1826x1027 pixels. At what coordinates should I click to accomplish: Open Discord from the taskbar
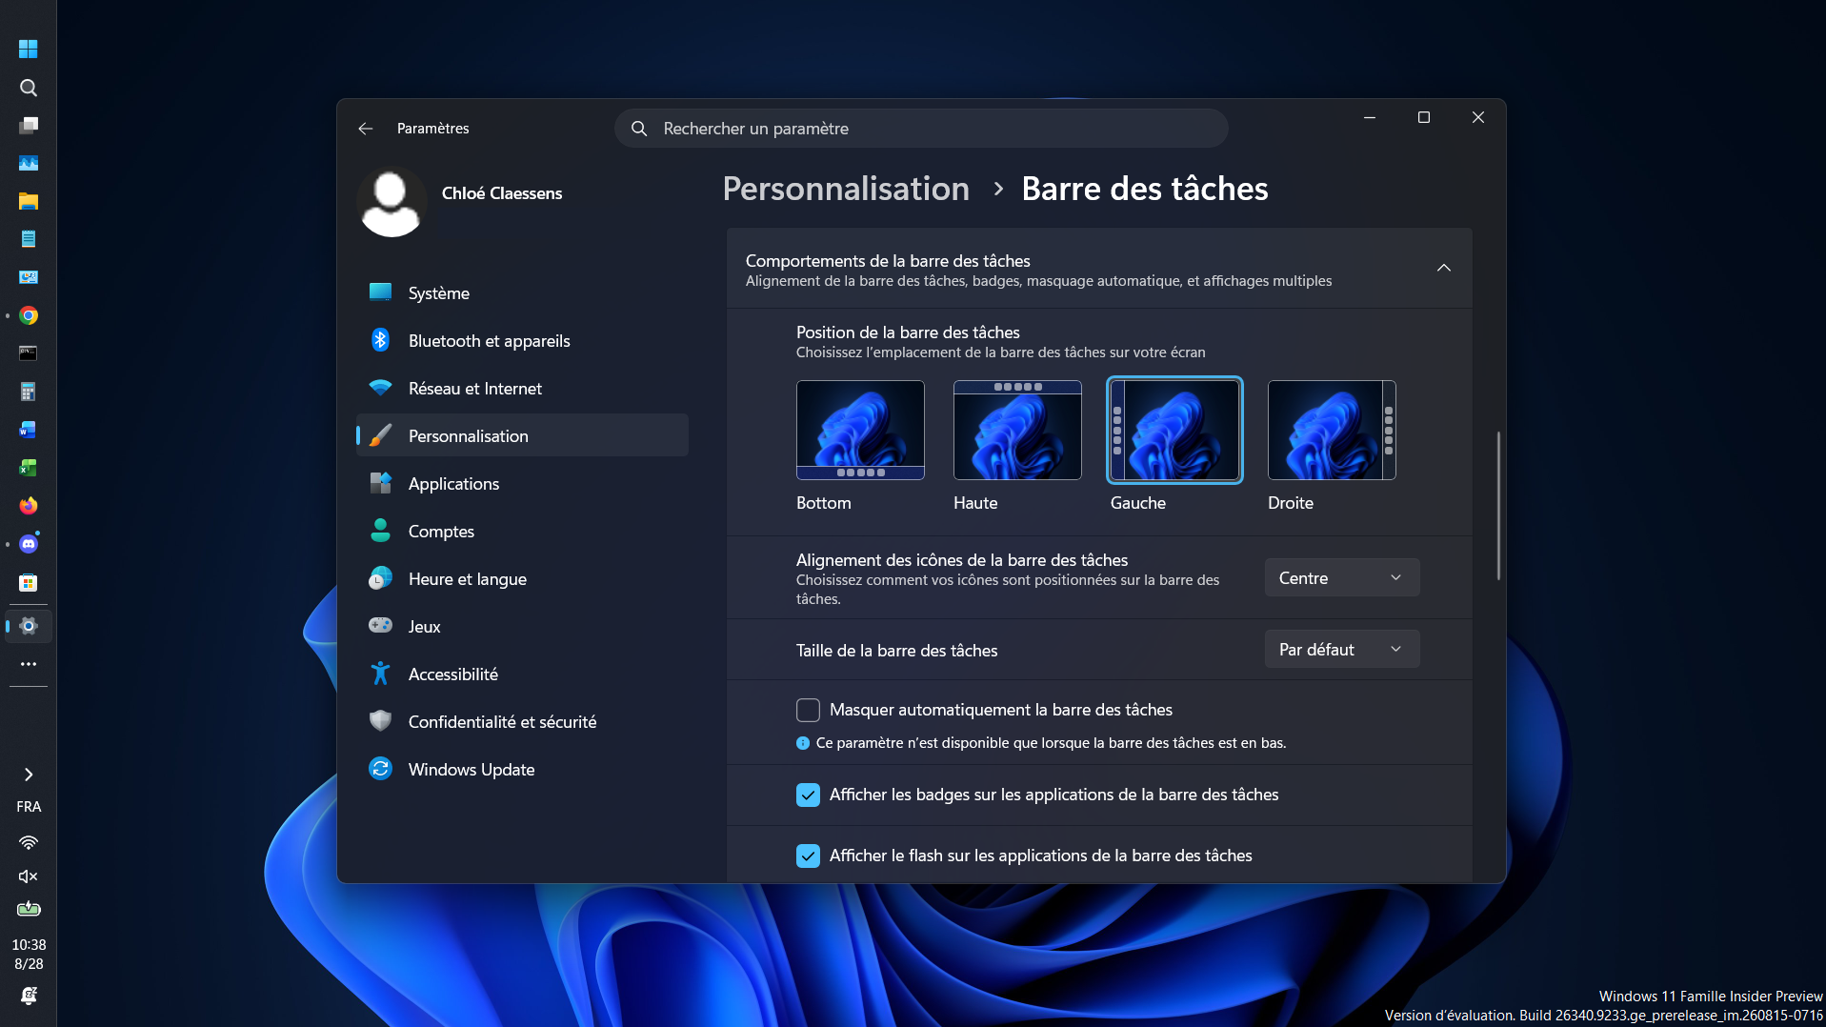29,544
